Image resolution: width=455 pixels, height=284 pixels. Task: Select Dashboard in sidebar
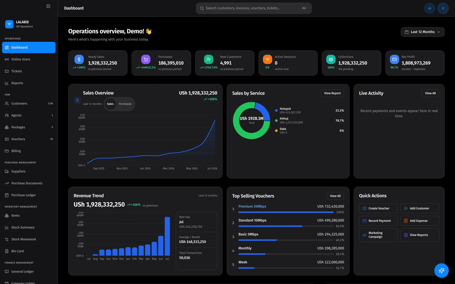pos(29,48)
